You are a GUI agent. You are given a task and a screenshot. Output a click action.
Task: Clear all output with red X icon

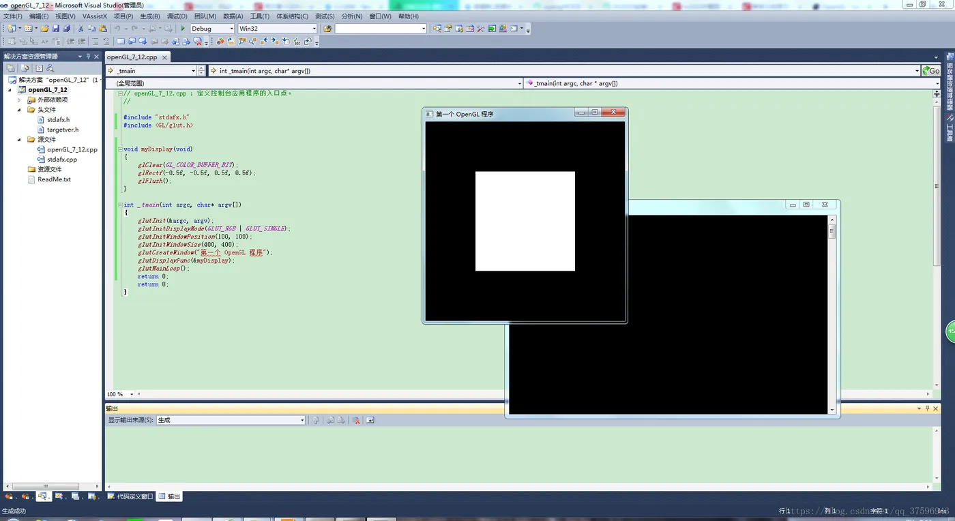click(x=355, y=420)
